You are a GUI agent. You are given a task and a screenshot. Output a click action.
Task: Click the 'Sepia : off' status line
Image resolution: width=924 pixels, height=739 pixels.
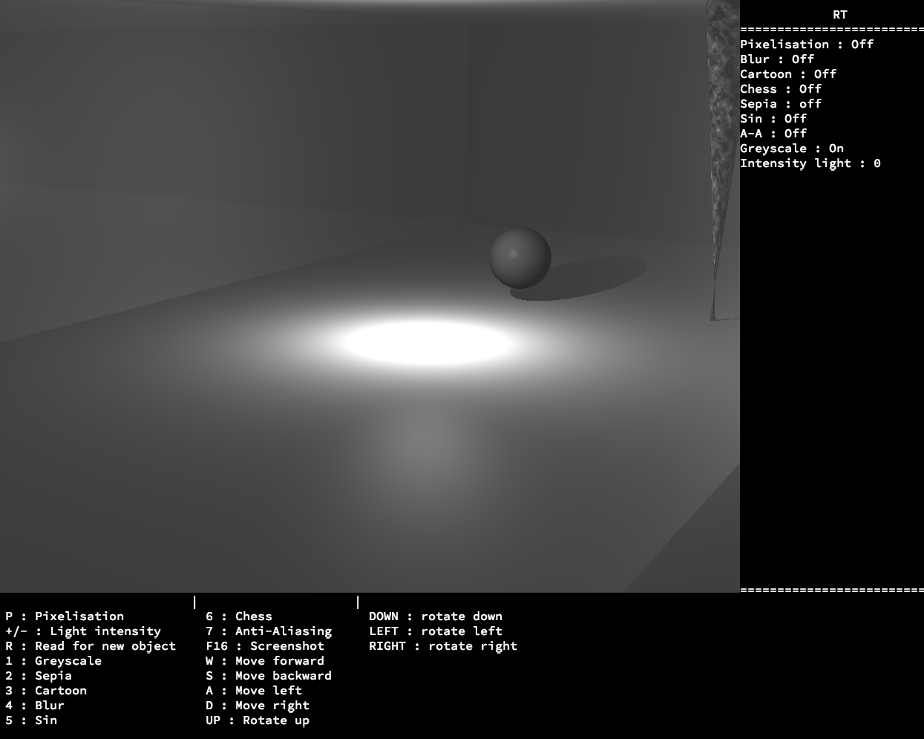pyautogui.click(x=781, y=104)
